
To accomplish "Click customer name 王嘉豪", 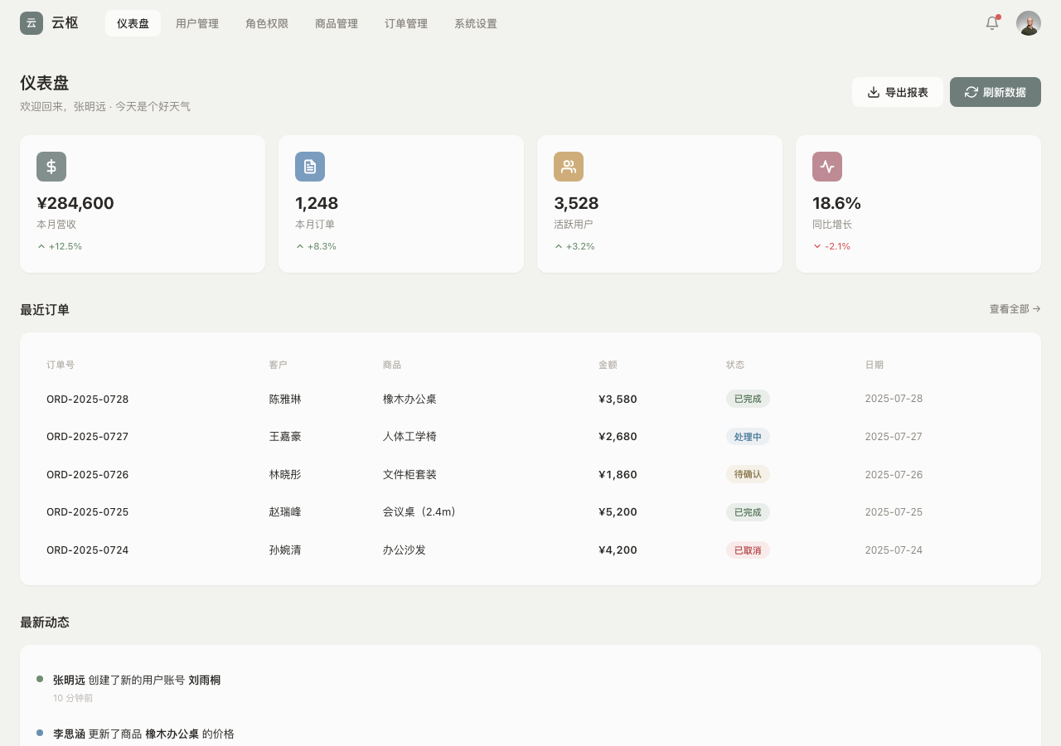I will pos(285,436).
